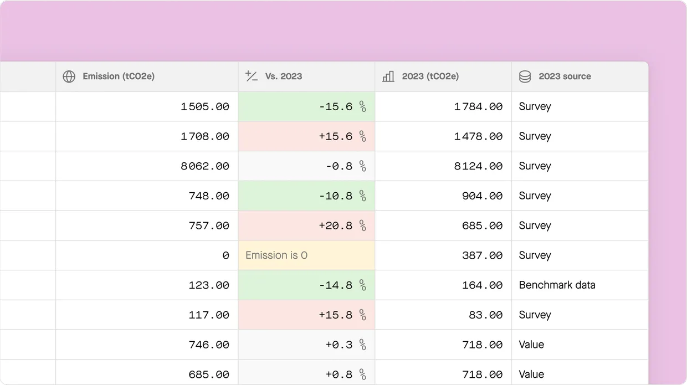Edit the 8062.00 emission value cell
687x385 pixels.
click(x=204, y=166)
